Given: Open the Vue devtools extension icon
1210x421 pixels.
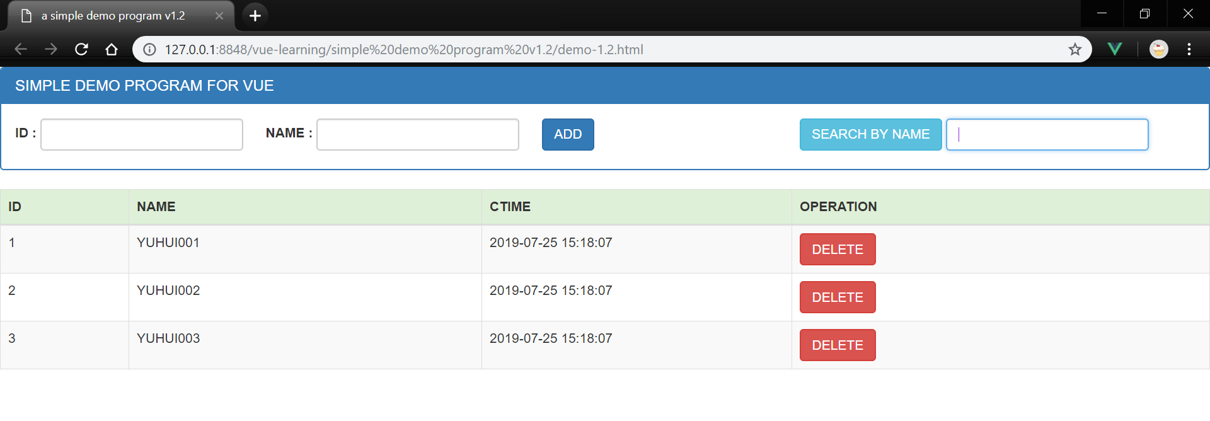Looking at the screenshot, I should click(x=1114, y=49).
